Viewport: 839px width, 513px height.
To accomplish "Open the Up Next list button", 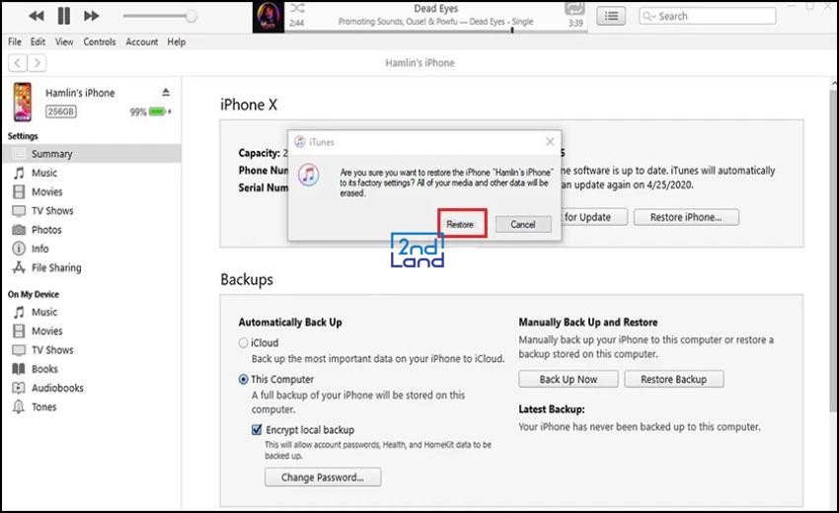I will [x=611, y=16].
